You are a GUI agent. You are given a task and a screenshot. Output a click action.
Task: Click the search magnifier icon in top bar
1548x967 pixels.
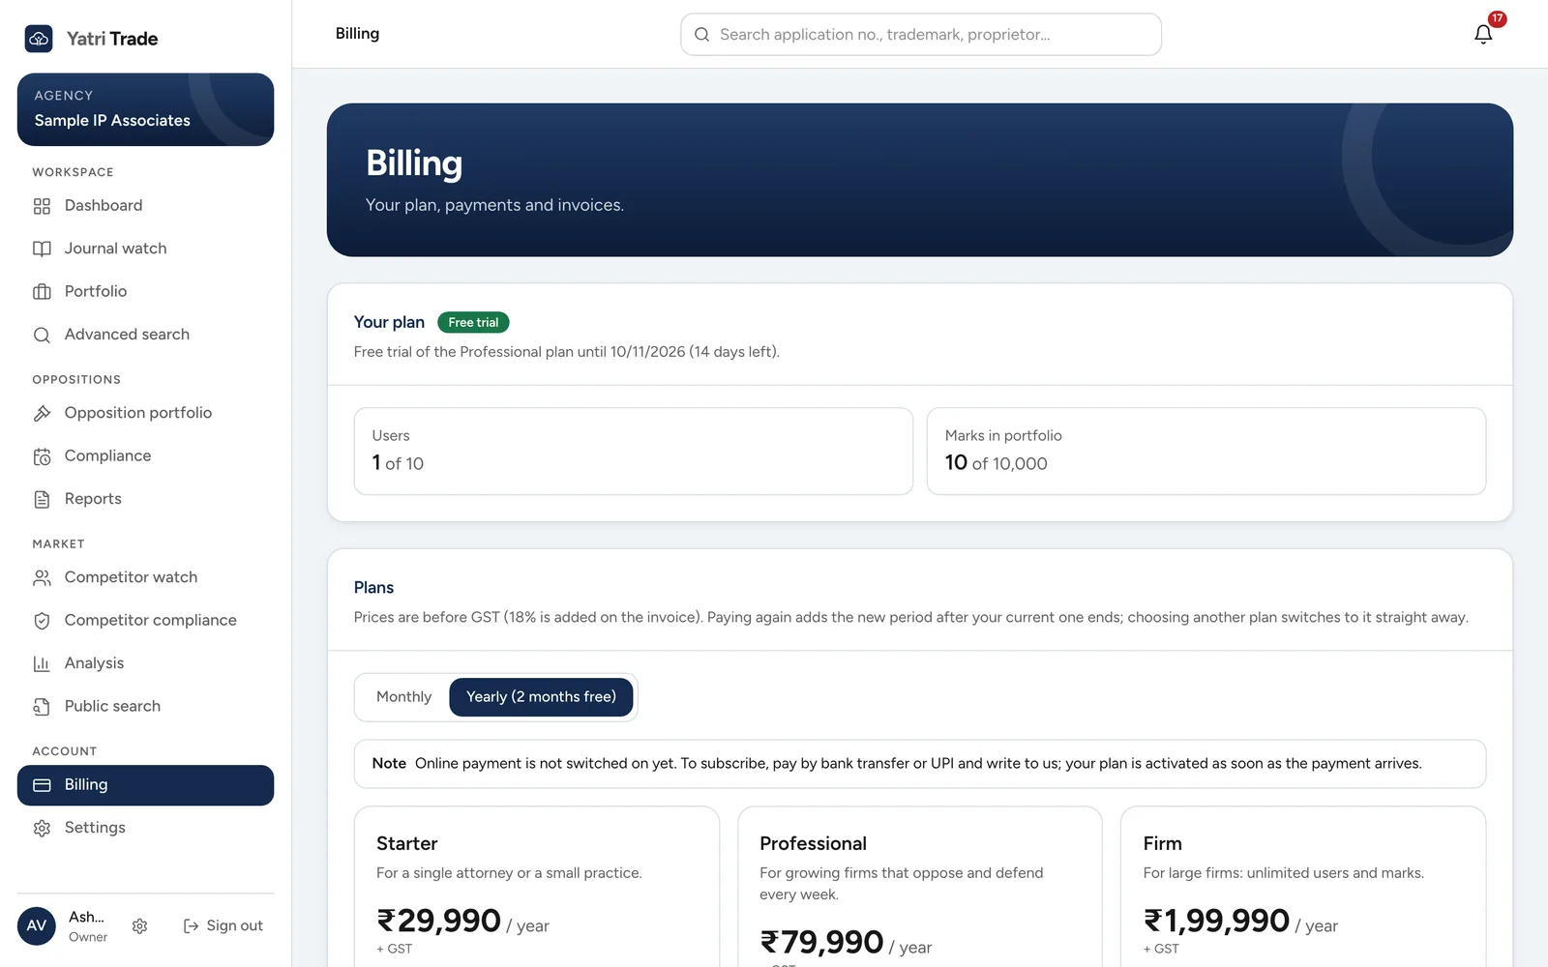click(702, 35)
